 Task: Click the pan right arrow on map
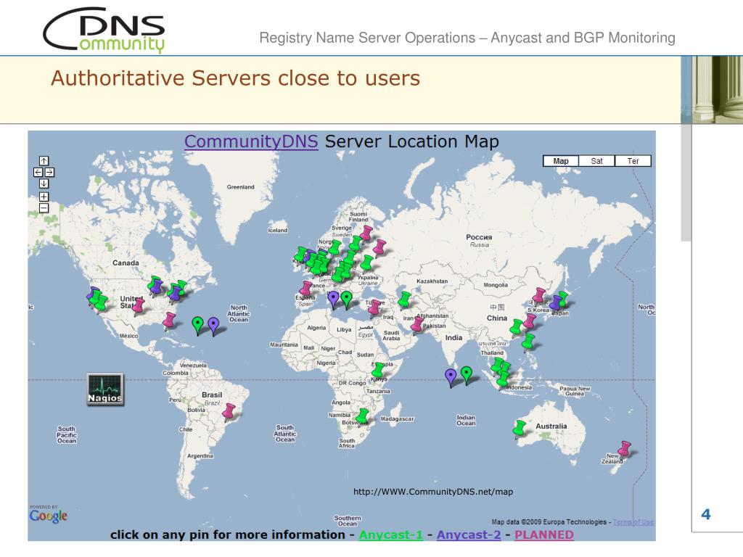49,173
